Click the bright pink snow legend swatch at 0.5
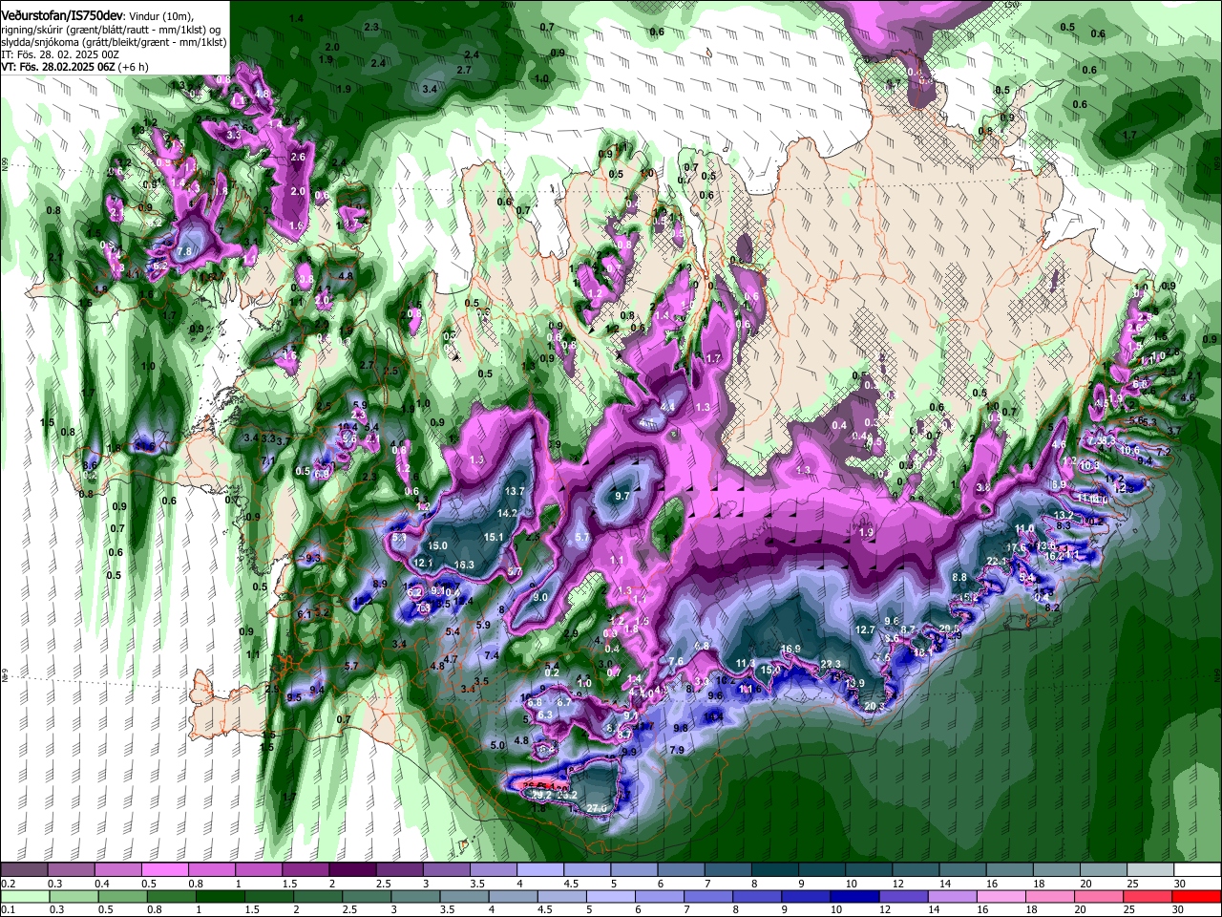1222x917 pixels. click(164, 870)
